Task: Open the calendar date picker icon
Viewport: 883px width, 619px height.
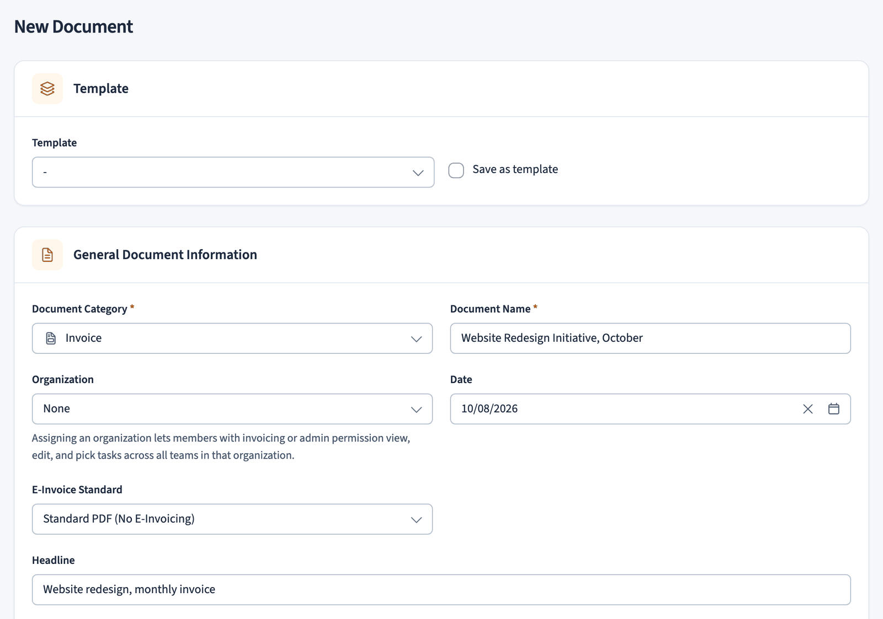Action: click(x=834, y=409)
